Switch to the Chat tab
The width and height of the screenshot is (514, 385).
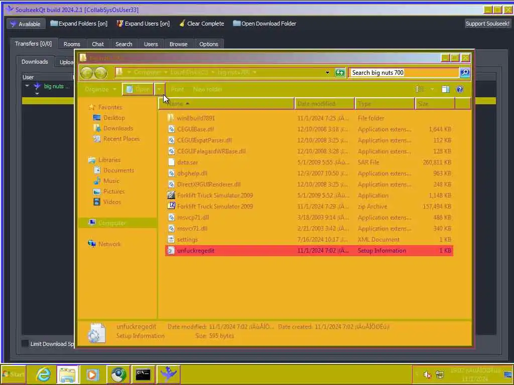click(98, 44)
